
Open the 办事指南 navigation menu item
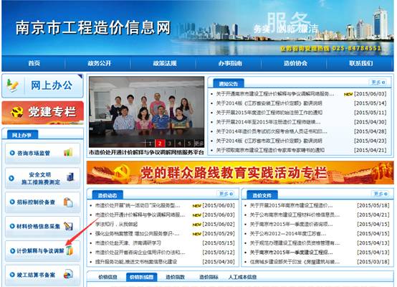coord(230,63)
